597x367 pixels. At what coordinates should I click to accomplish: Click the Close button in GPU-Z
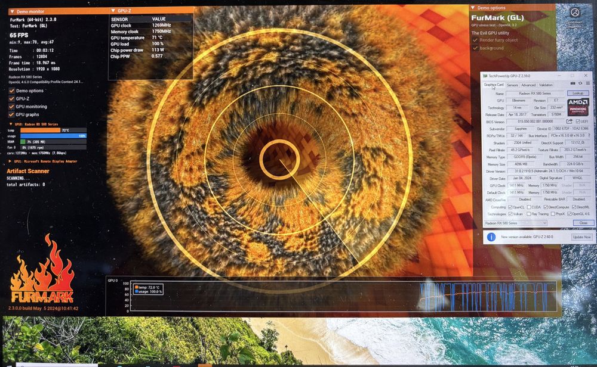[x=583, y=223]
